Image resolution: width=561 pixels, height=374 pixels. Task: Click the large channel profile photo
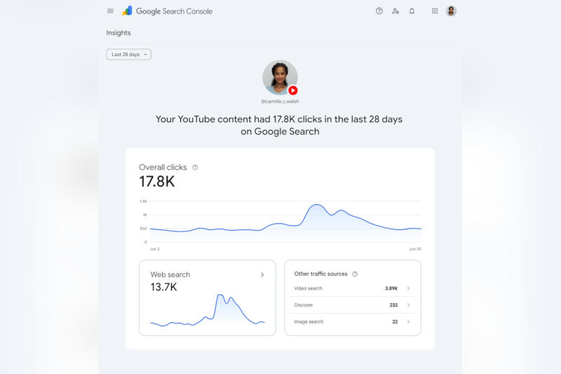280,77
